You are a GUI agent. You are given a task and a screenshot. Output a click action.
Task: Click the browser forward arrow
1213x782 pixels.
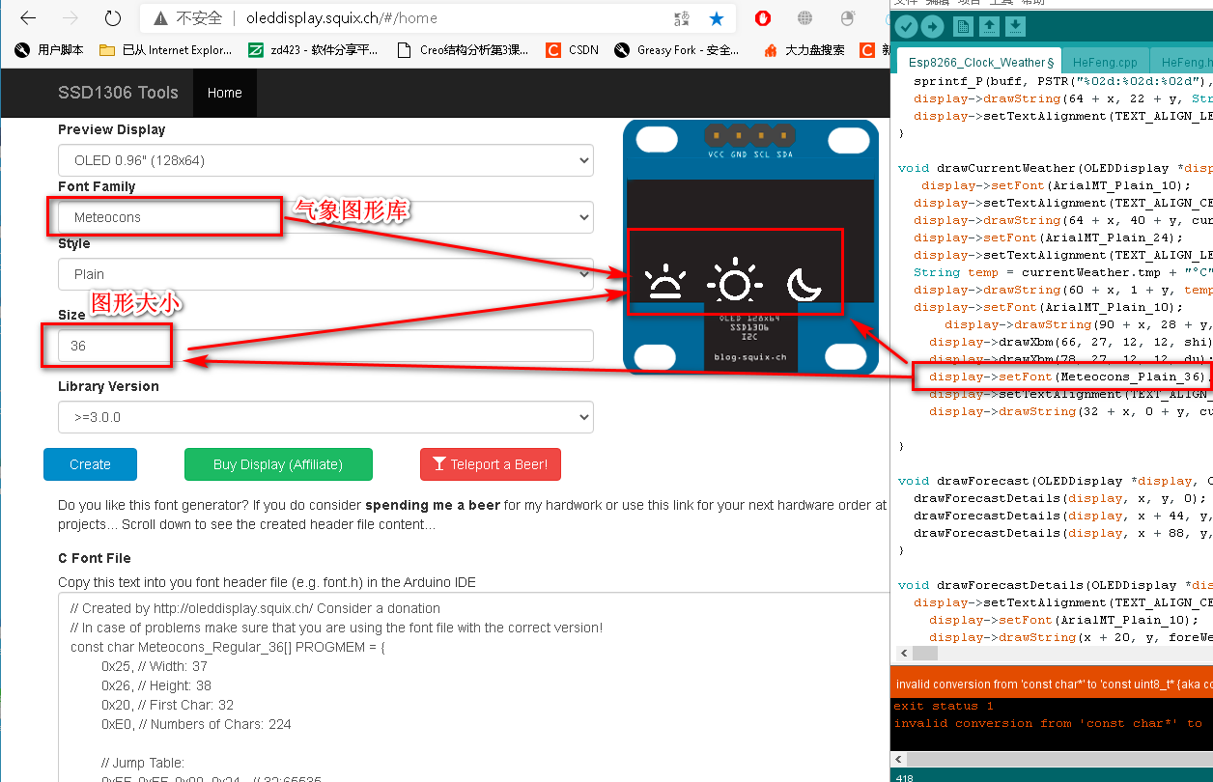point(71,17)
